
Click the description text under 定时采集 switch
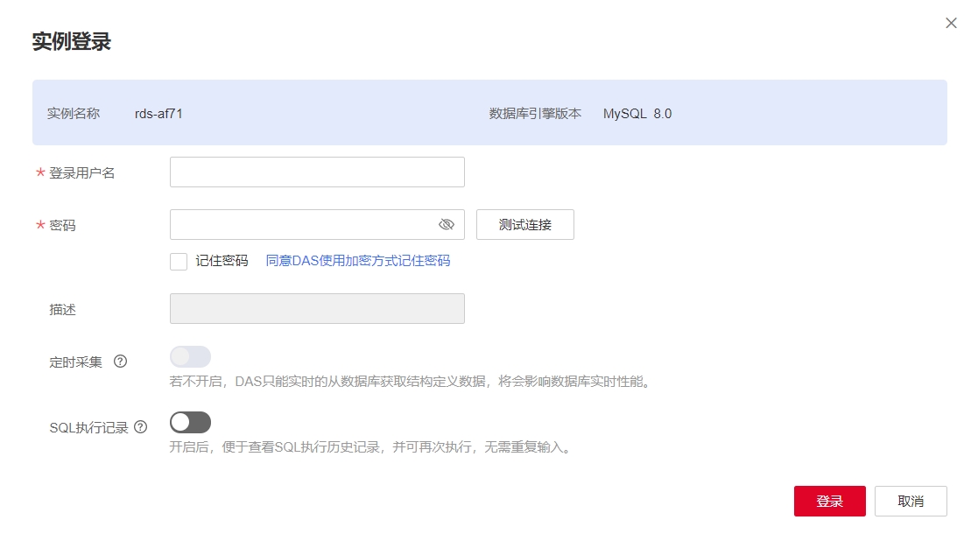click(x=410, y=382)
